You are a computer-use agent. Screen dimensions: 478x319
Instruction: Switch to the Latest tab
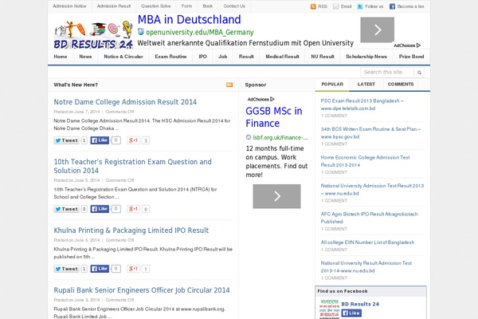[x=366, y=84]
